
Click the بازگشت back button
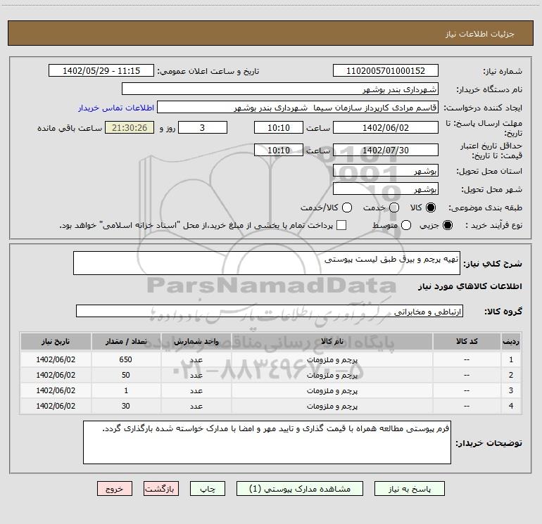point(161,489)
